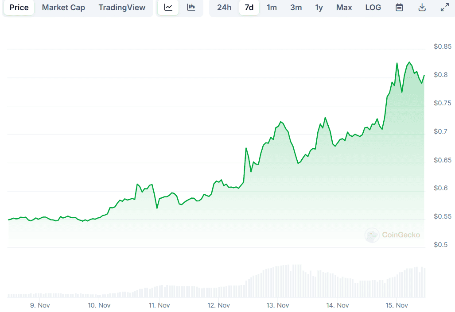
Task: Switch to Market Cap tab
Action: pyautogui.click(x=63, y=8)
